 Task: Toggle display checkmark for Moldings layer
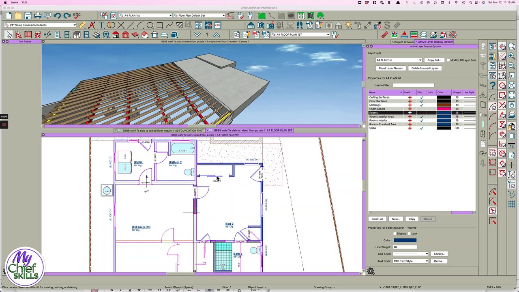(x=422, y=105)
